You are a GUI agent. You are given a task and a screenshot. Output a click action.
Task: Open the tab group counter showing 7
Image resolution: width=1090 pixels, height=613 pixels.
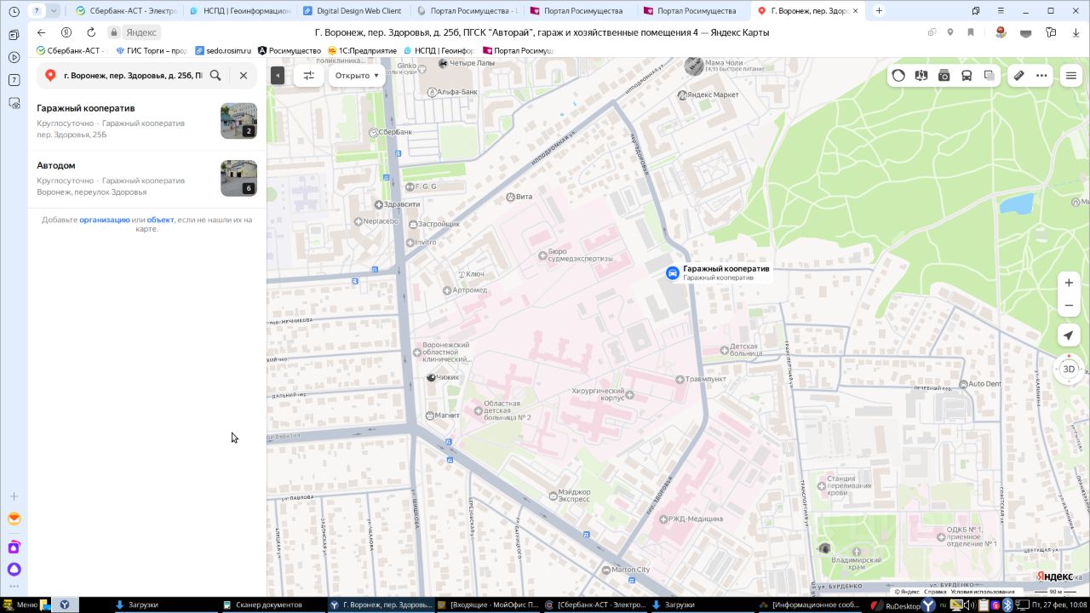[x=37, y=11]
